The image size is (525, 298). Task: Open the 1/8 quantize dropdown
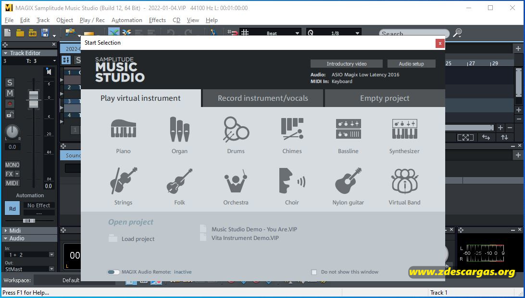coord(357,33)
